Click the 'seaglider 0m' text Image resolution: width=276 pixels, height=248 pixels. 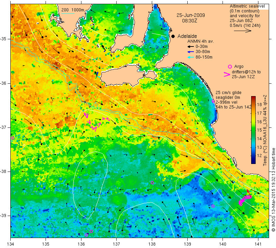[228, 97]
